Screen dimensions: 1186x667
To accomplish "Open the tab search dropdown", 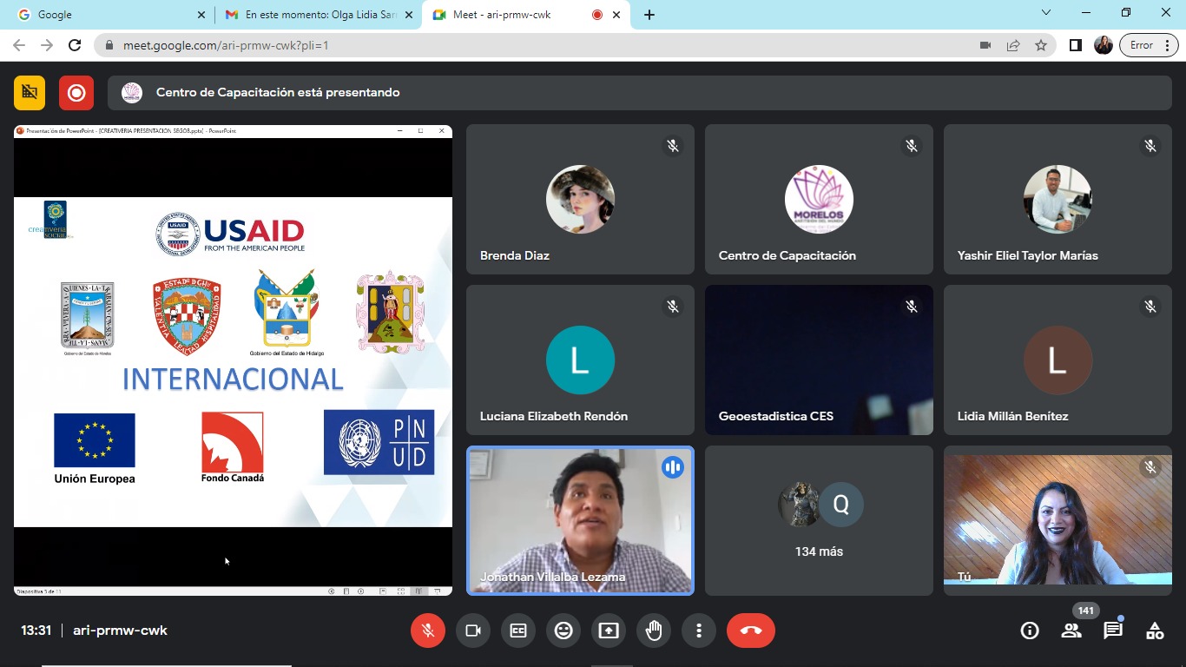I will (x=1046, y=13).
